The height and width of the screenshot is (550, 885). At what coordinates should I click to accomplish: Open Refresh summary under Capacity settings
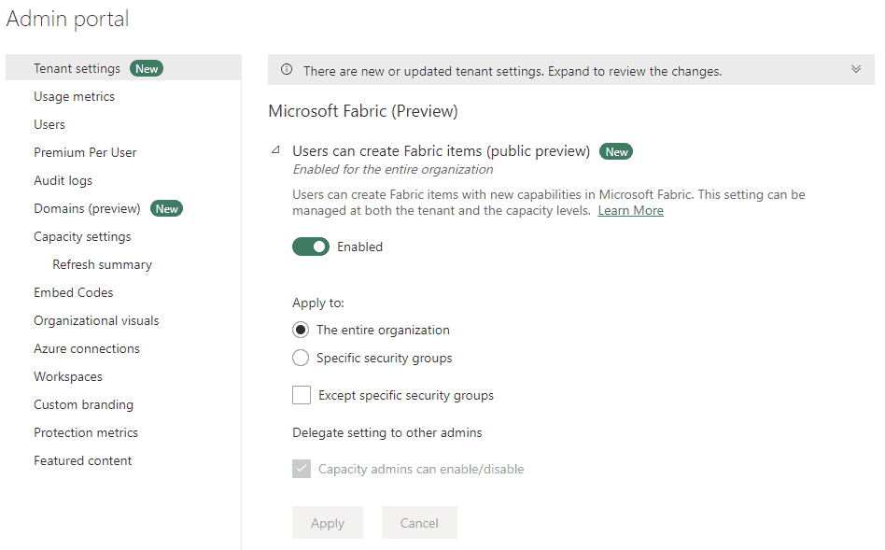[102, 265]
